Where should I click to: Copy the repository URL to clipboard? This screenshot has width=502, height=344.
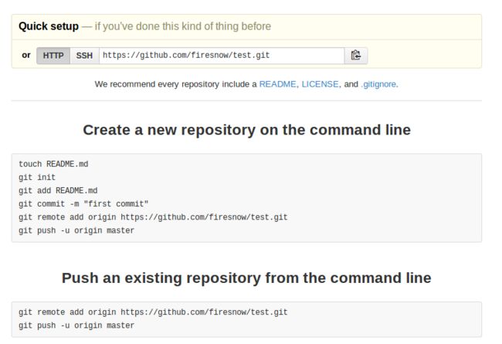tap(356, 56)
